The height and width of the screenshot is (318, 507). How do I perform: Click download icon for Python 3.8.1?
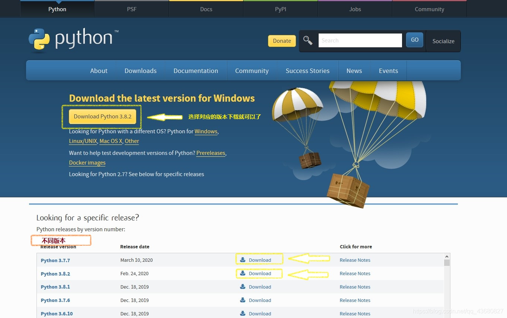click(243, 287)
